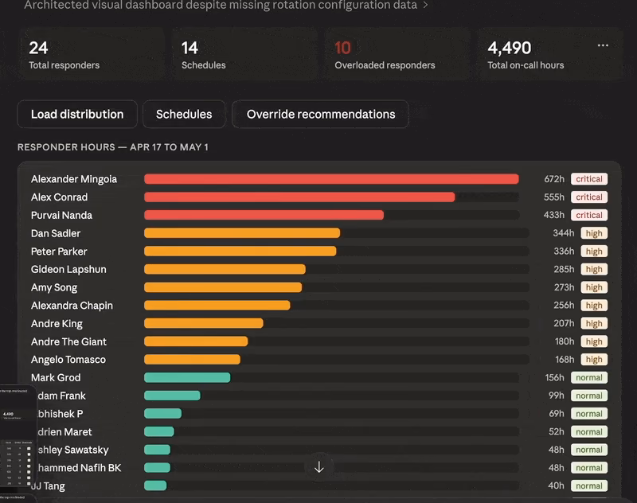
Task: Click the 156h hours value
Action: [x=554, y=377]
